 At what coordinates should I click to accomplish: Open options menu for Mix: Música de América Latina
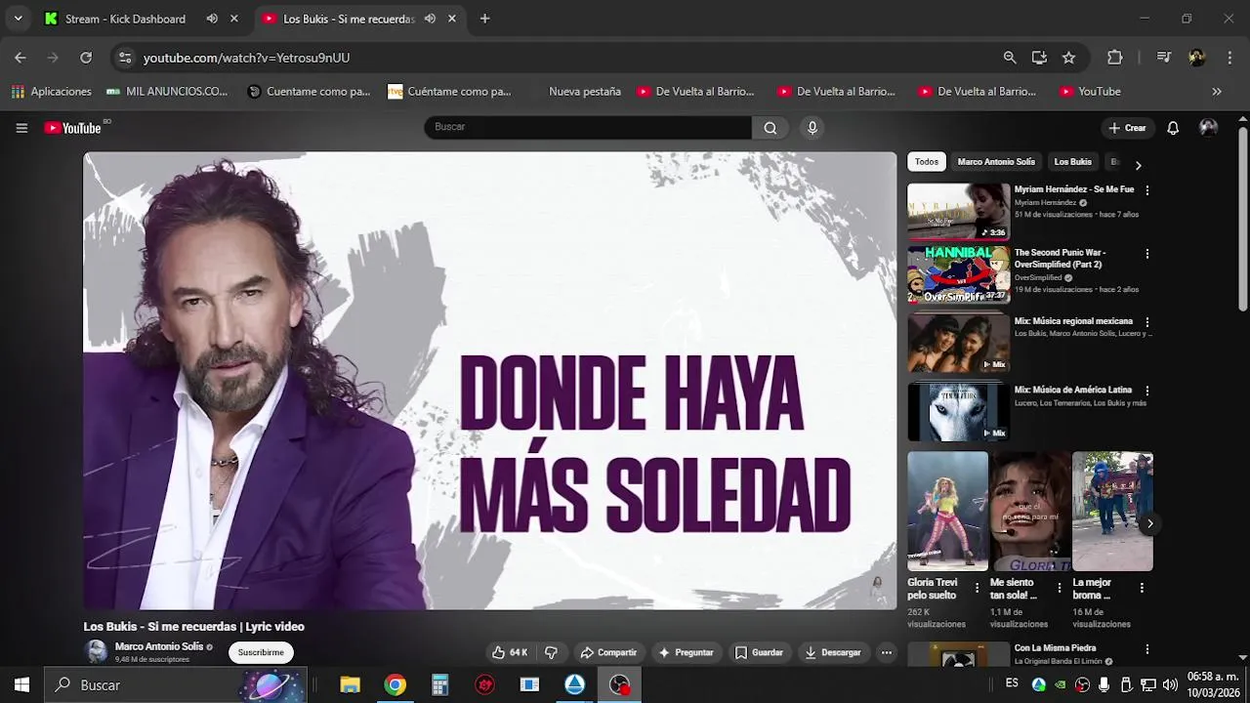click(1147, 391)
